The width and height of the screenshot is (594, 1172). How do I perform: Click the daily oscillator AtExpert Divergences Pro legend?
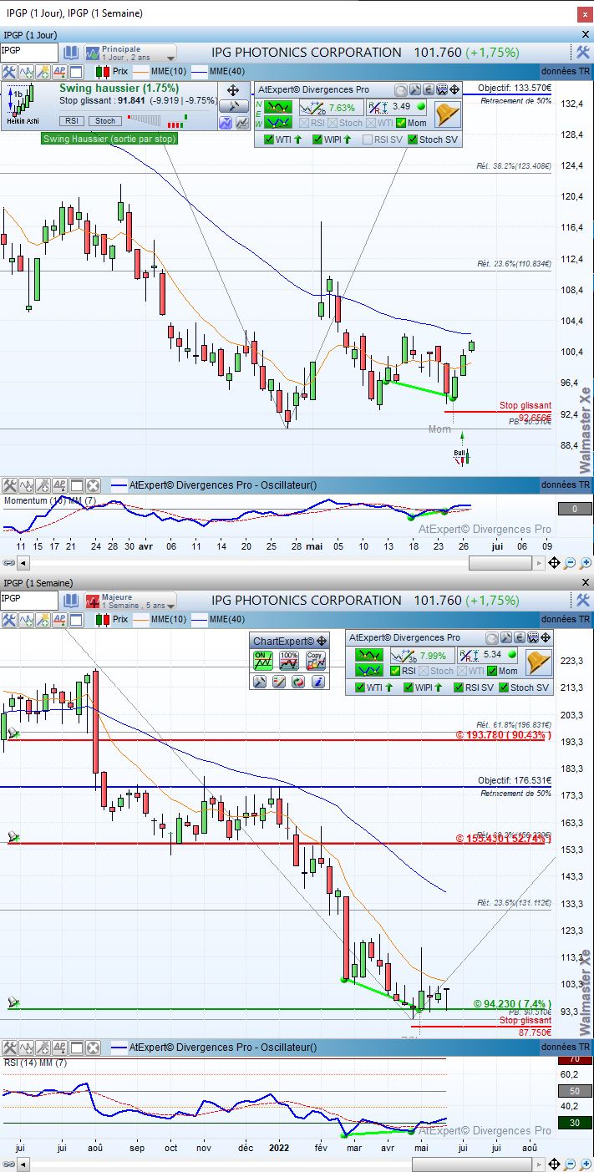point(214,485)
